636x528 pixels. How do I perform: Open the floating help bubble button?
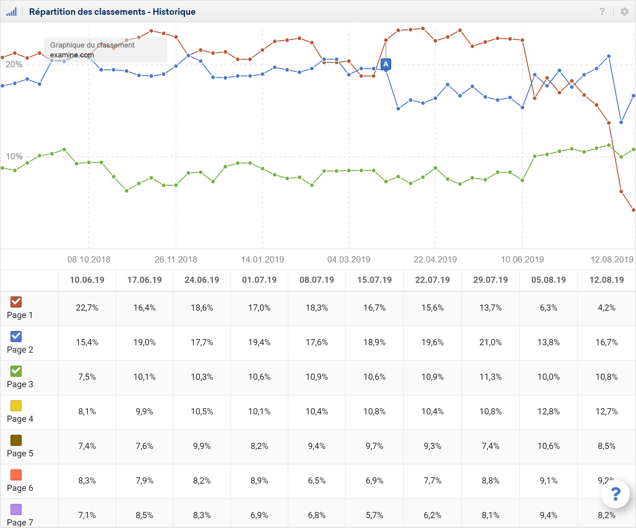615,494
